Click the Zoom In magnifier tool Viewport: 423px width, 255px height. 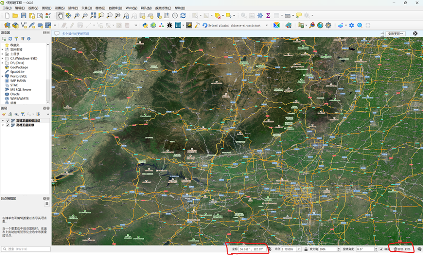(77, 16)
